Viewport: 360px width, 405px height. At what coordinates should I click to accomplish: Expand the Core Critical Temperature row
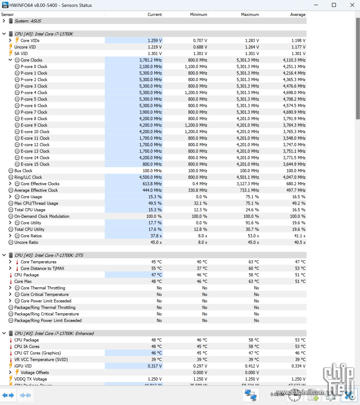(10, 294)
